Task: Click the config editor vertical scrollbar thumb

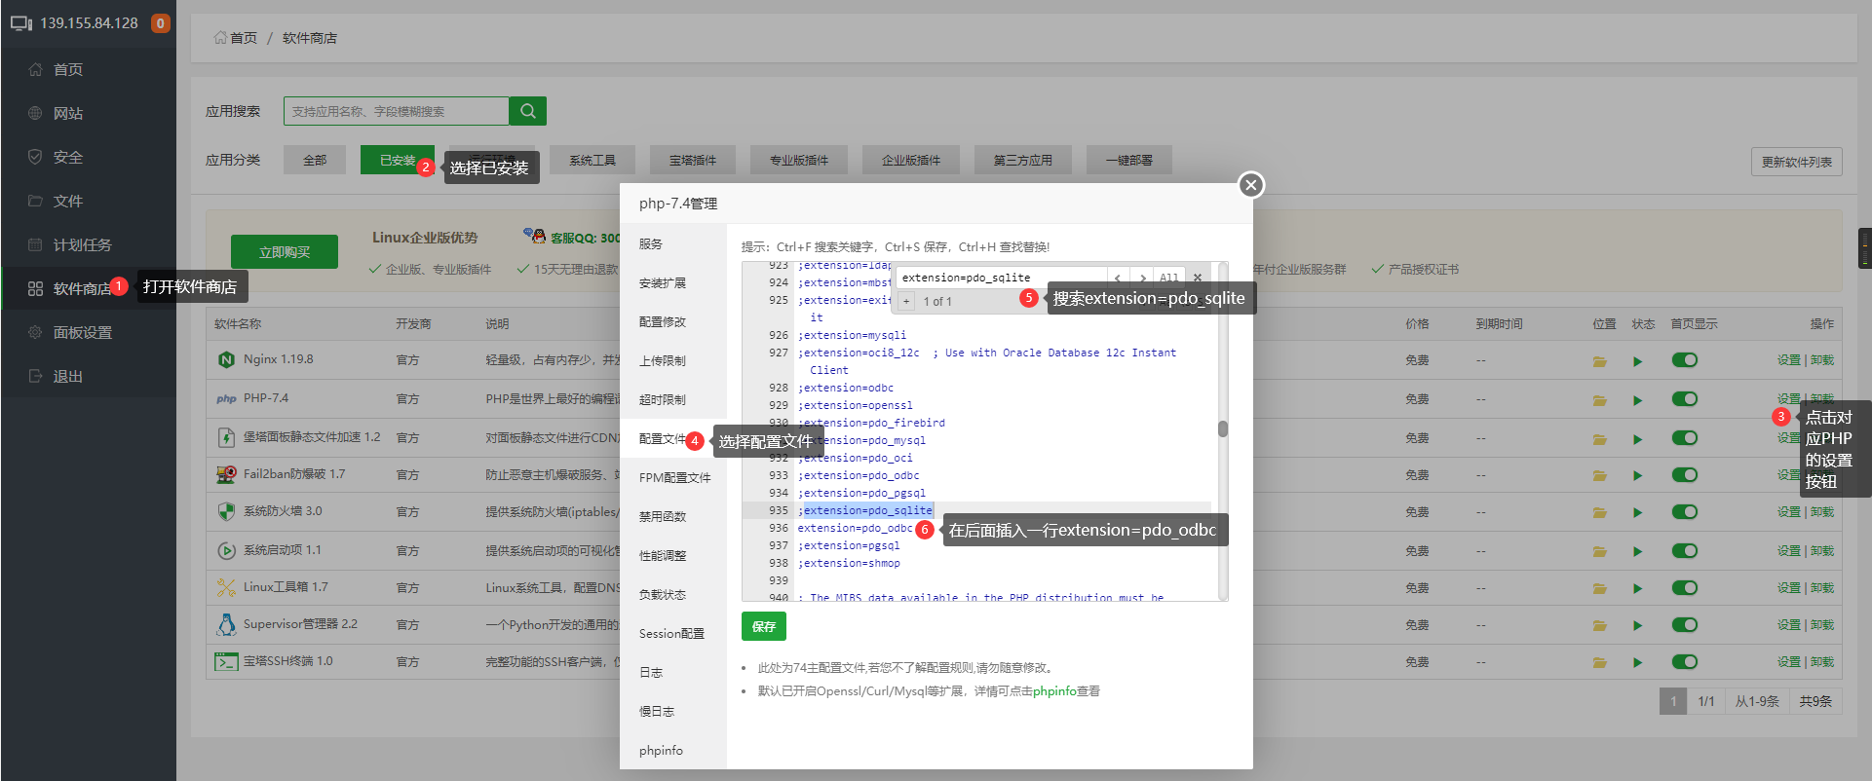Action: pos(1222,428)
